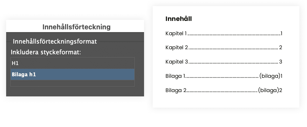The width and height of the screenshot is (307, 127).
Task: Click page number ending the Bilaga 1 line
Action: [281, 76]
